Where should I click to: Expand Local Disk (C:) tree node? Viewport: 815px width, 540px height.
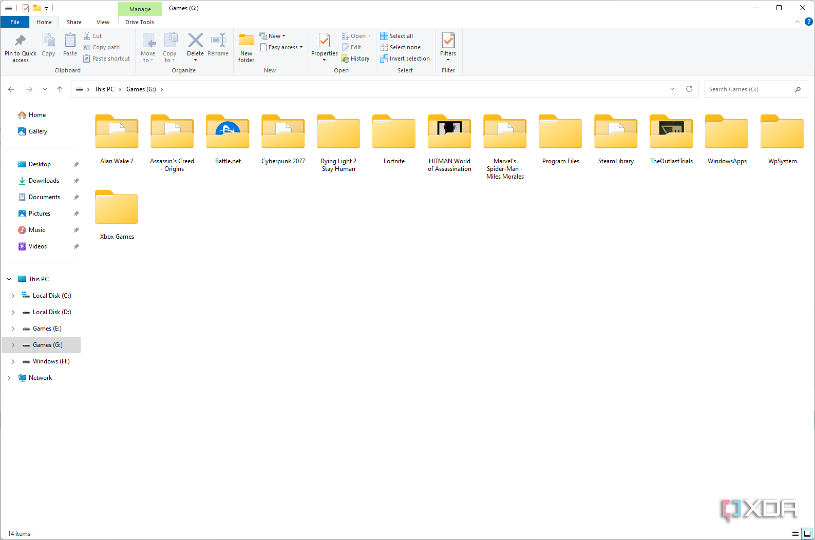[13, 296]
